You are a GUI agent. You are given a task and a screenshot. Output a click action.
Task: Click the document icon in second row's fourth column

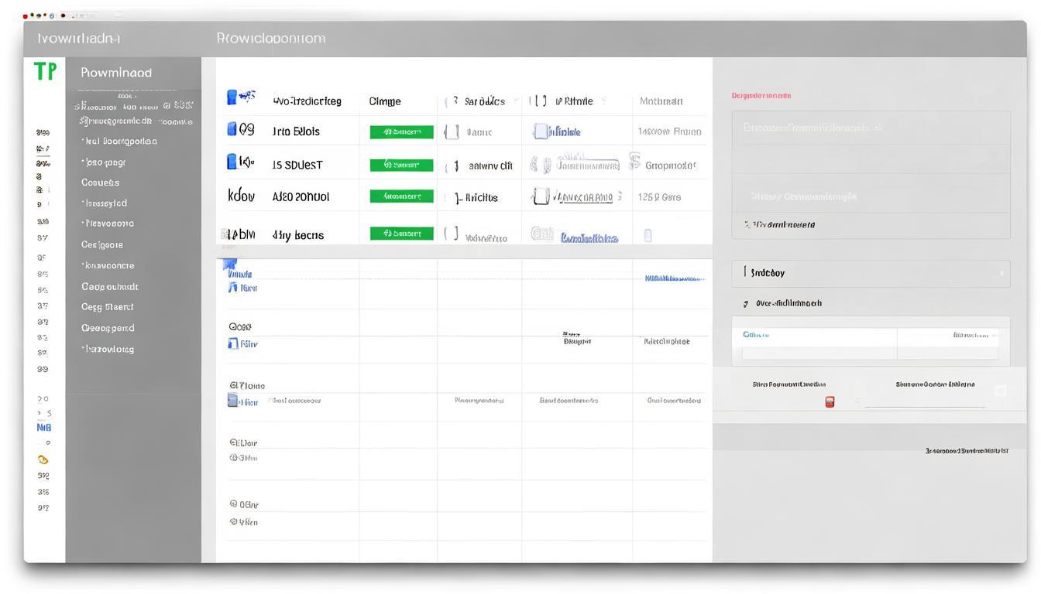click(x=541, y=132)
